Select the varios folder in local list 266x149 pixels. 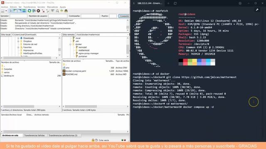point(7,72)
